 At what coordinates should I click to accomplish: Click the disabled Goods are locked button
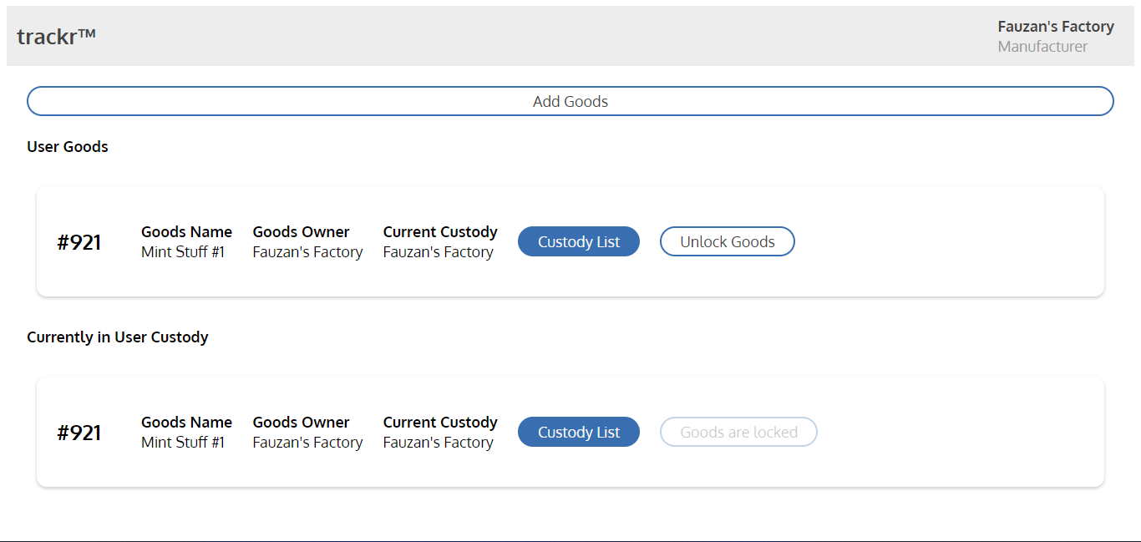click(738, 433)
